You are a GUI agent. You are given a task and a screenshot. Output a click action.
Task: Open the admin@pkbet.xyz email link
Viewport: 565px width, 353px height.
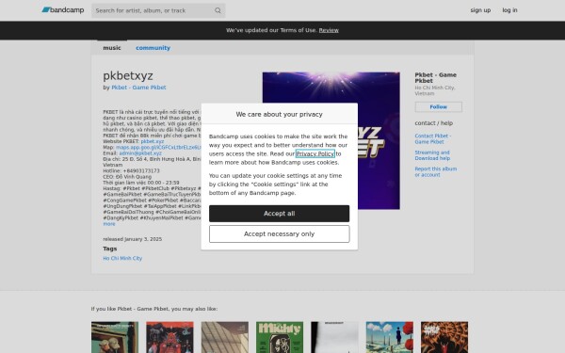140,153
